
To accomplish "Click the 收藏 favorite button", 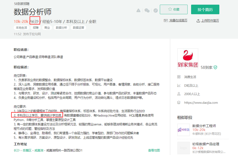I will 174,10.
